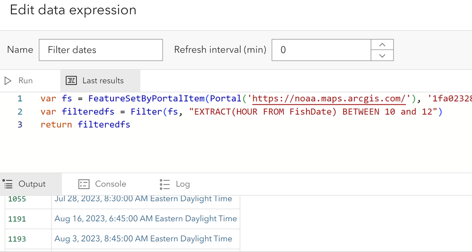
Task: Click the Output list icon
Action: click(8, 184)
